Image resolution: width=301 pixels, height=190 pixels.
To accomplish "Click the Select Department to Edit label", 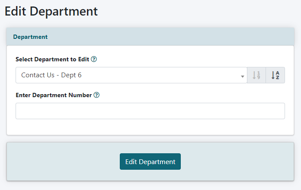I will (x=52, y=59).
